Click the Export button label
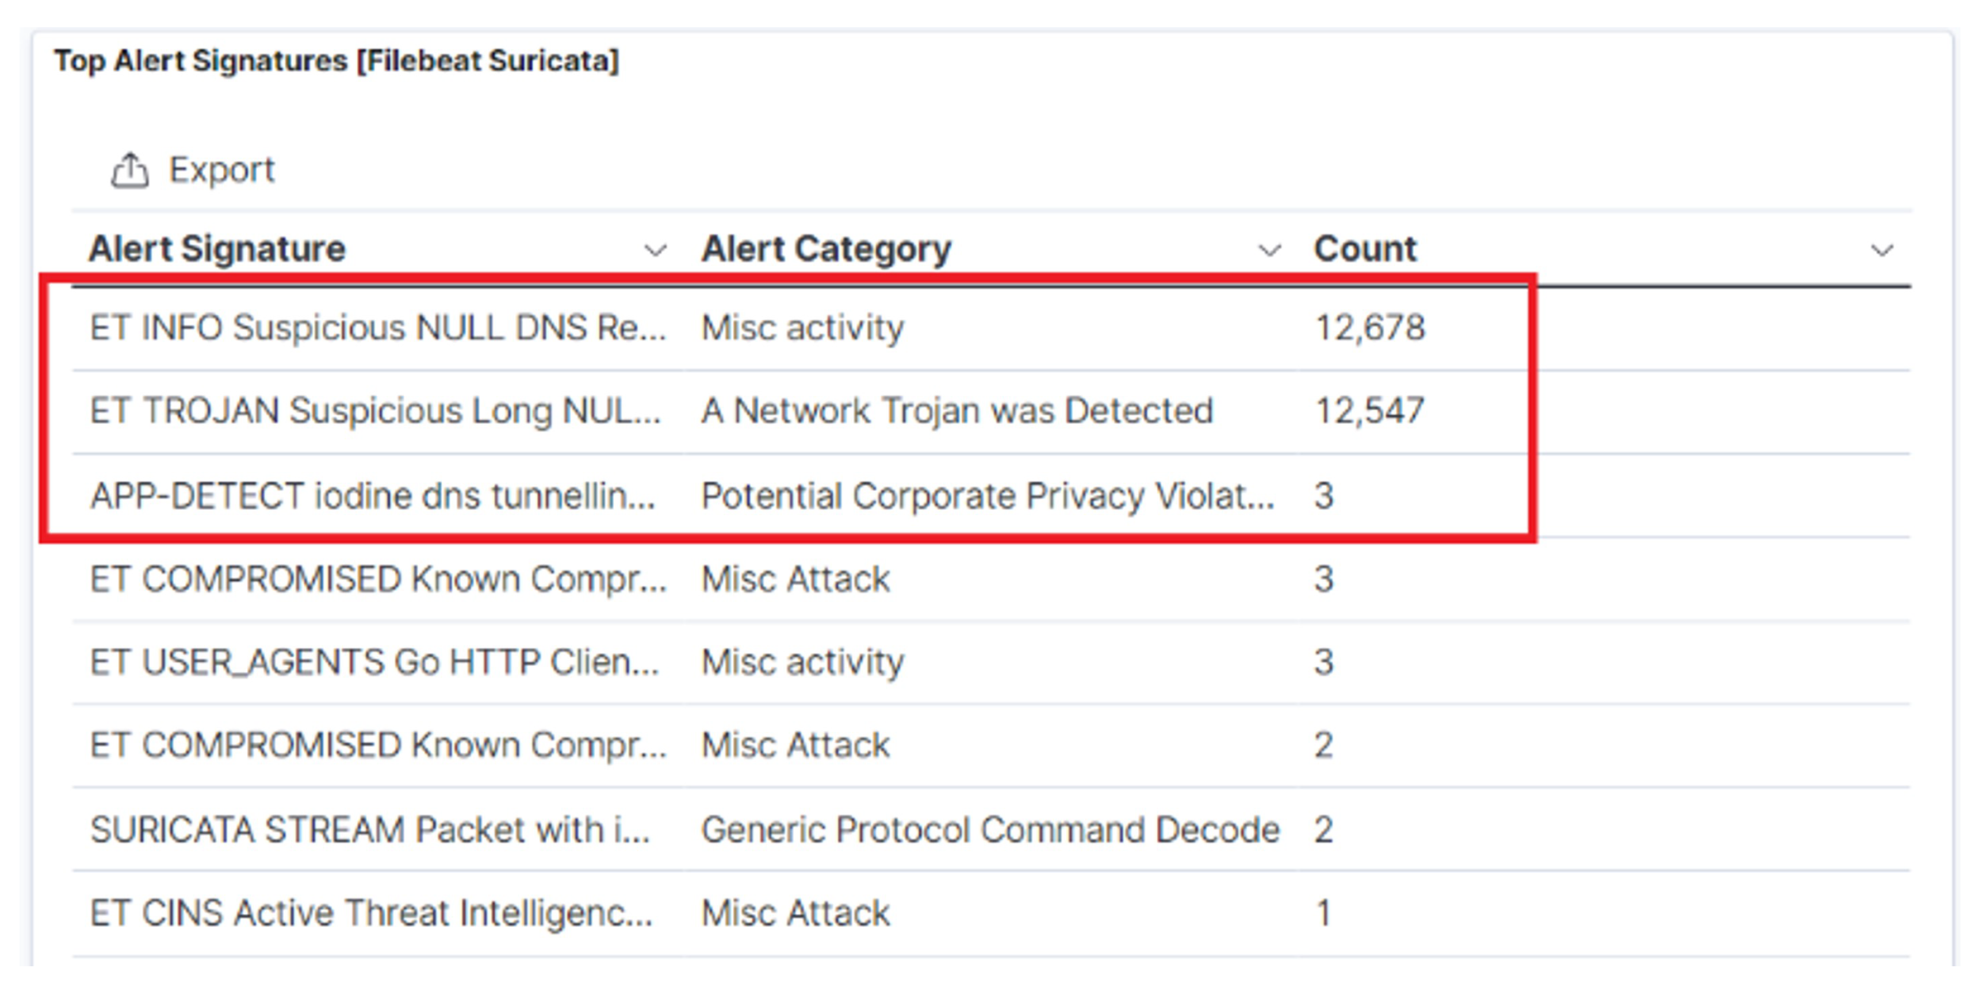1983x987 pixels. (222, 170)
